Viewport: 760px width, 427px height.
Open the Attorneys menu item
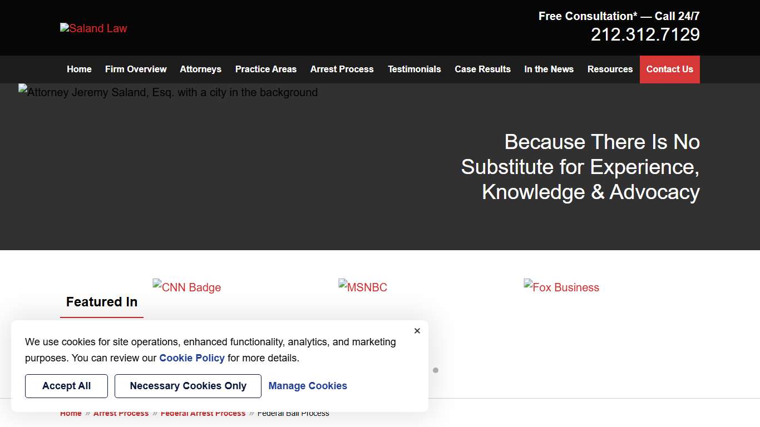coord(200,69)
